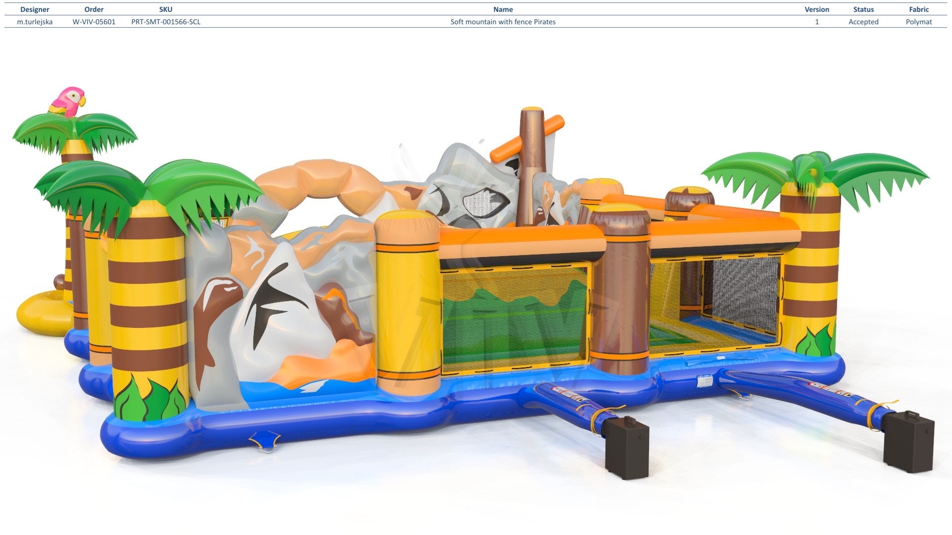This screenshot has width=952, height=535.
Task: Select version value 1
Action: (x=817, y=22)
